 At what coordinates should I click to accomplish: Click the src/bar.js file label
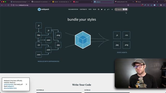[87, 90]
